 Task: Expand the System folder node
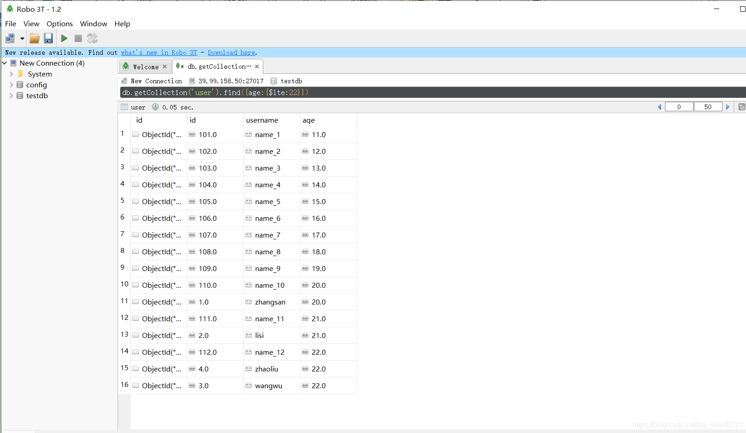click(x=11, y=74)
